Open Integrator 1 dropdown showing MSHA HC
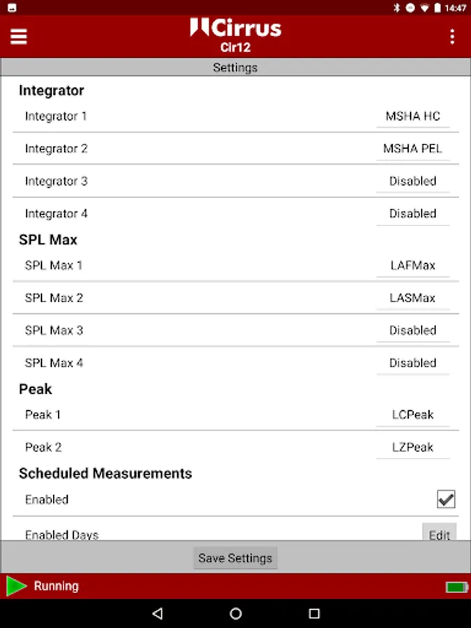The width and height of the screenshot is (471, 628). tap(412, 117)
